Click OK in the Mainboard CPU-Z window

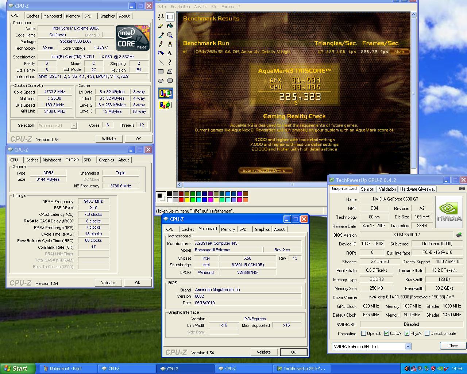293,352
